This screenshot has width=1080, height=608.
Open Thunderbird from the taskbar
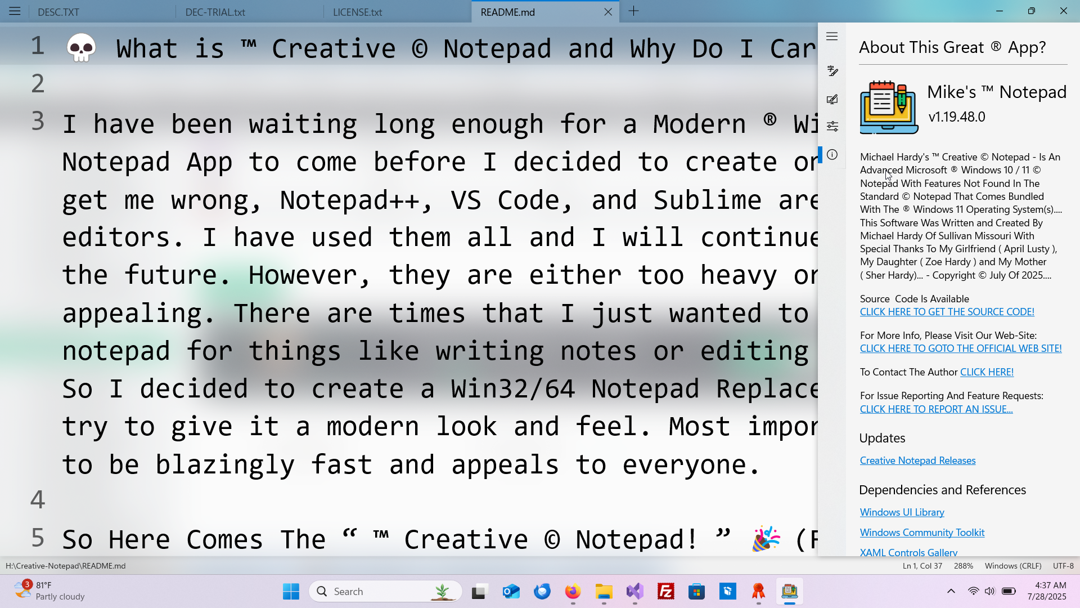542,592
